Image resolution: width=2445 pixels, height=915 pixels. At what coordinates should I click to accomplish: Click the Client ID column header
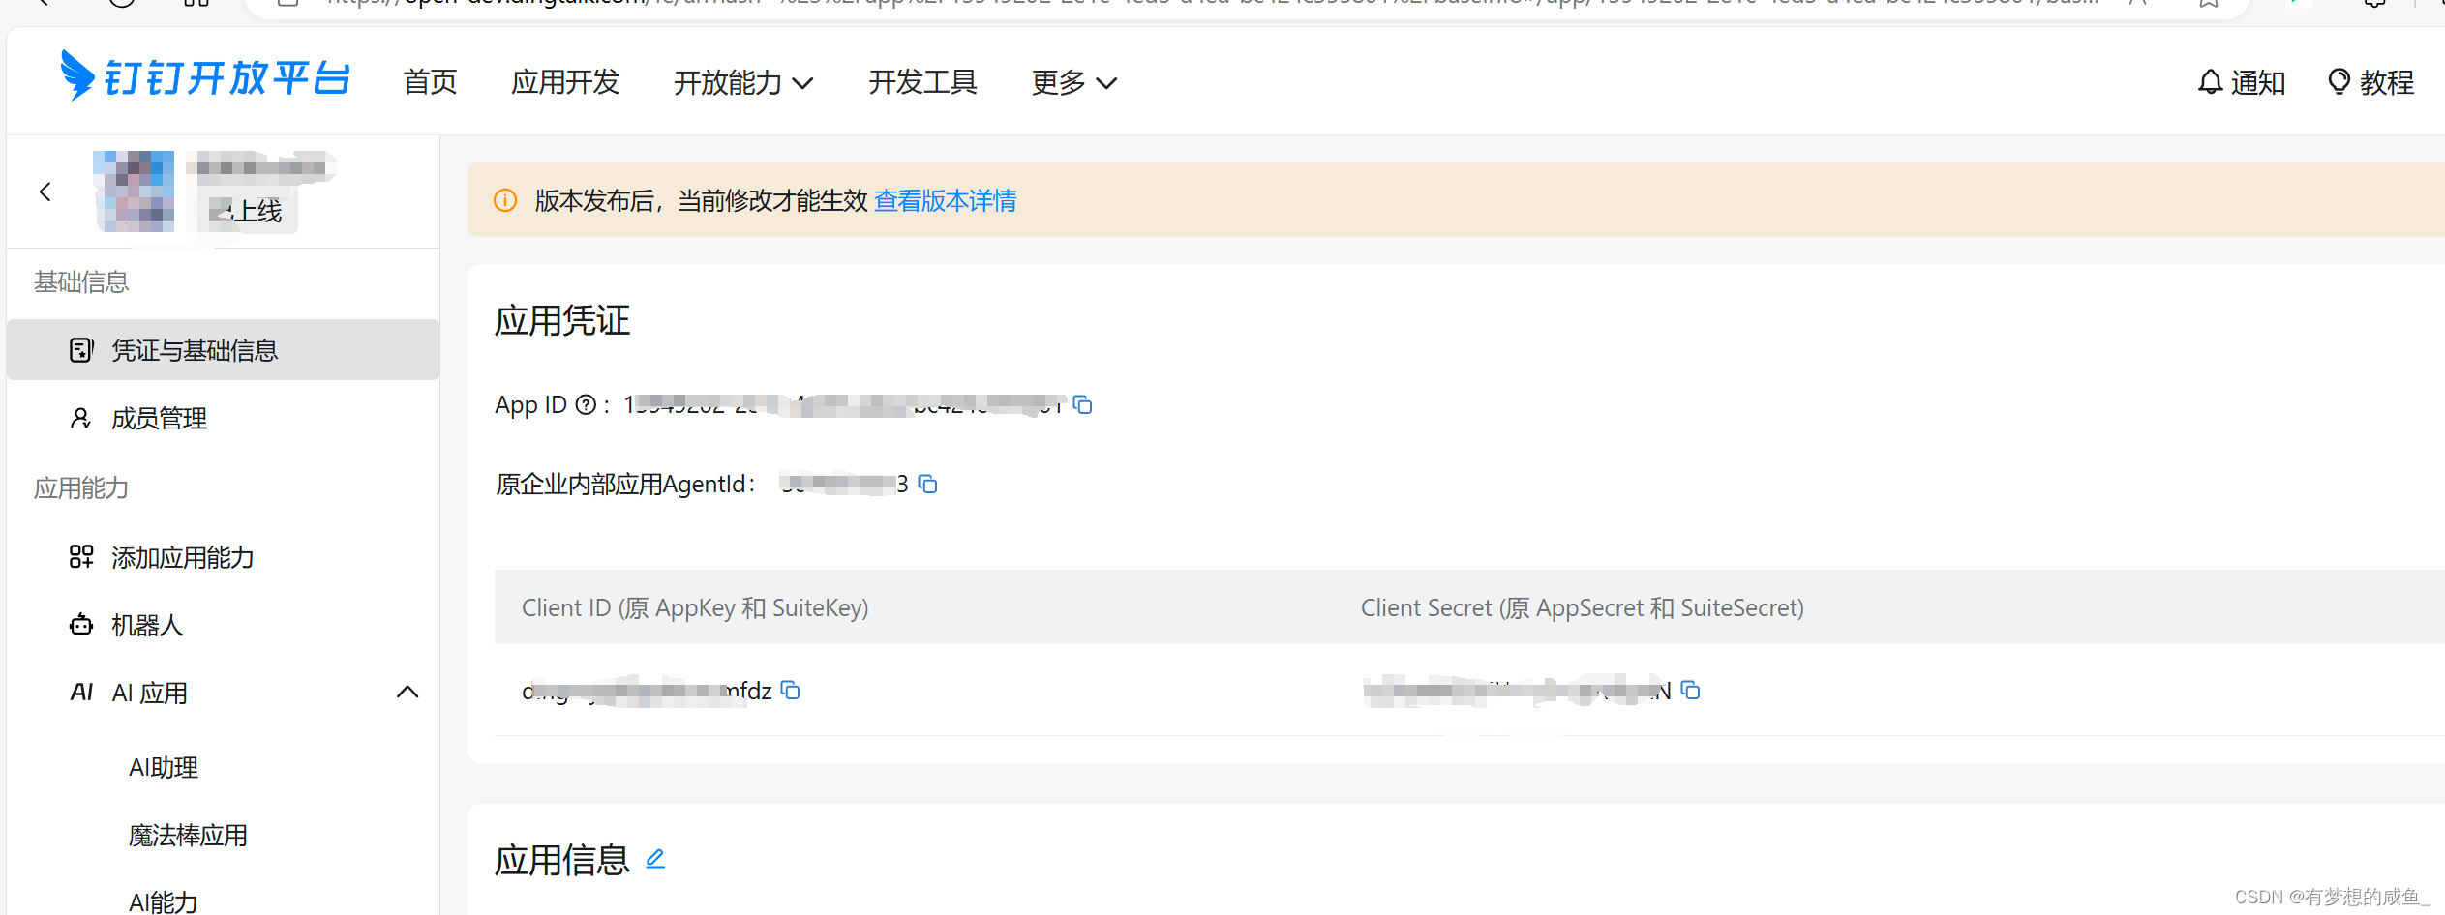[x=695, y=607]
